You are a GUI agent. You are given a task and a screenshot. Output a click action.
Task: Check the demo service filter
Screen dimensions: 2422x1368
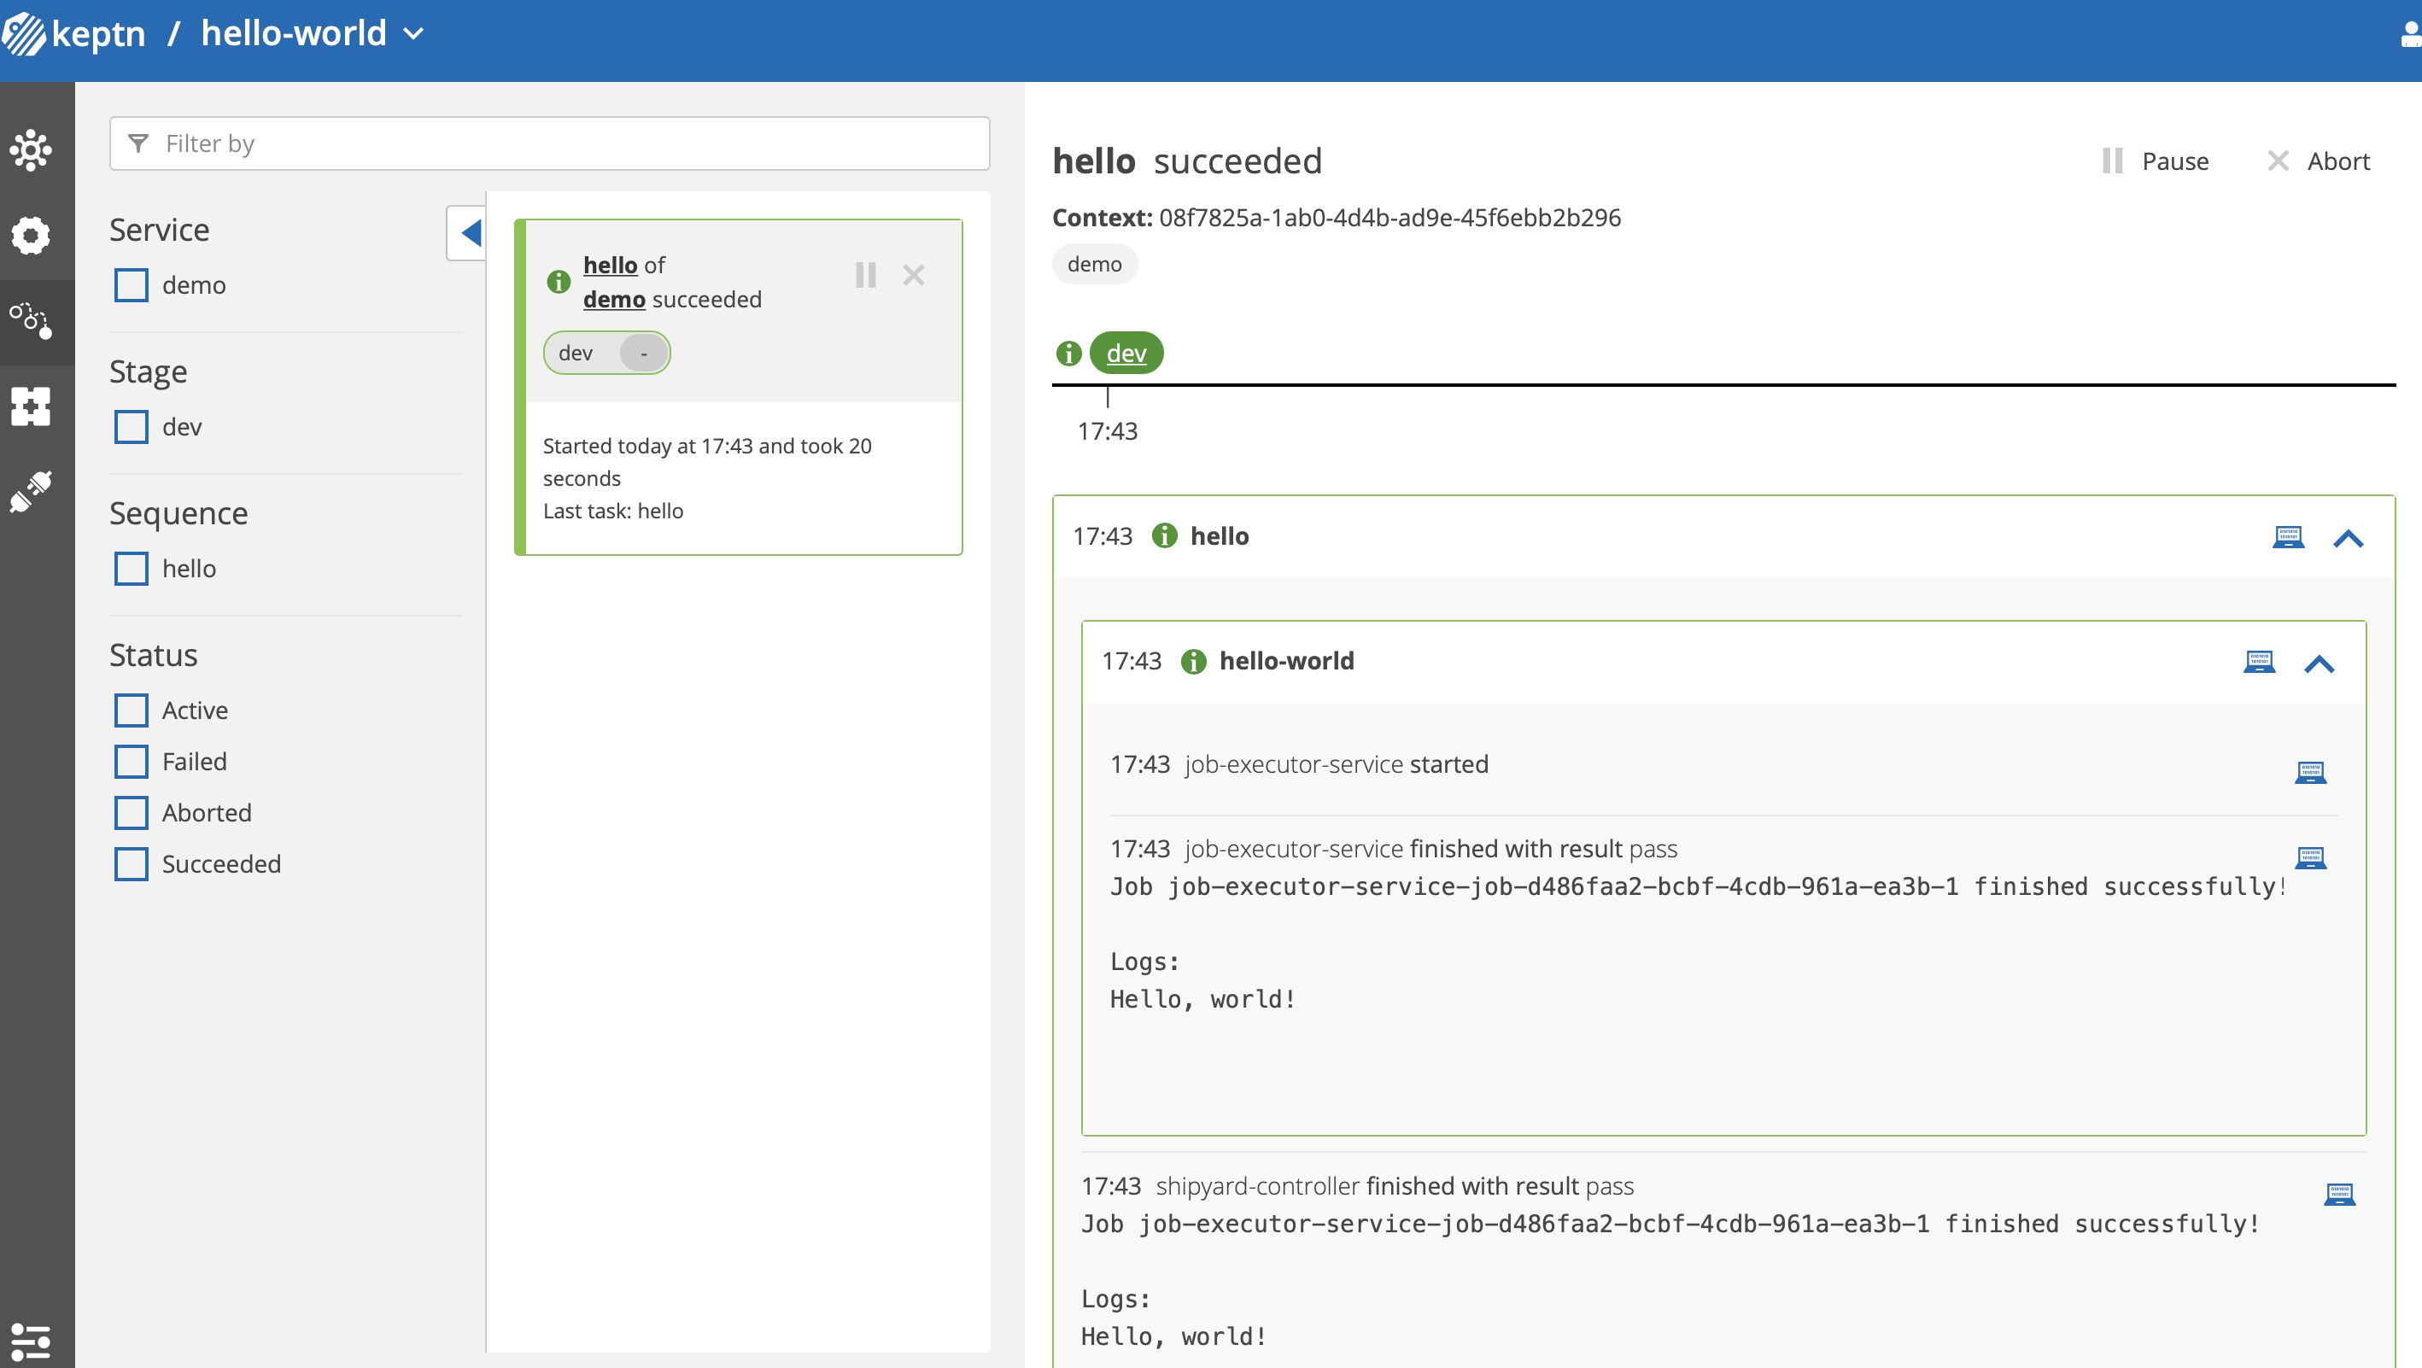point(132,285)
